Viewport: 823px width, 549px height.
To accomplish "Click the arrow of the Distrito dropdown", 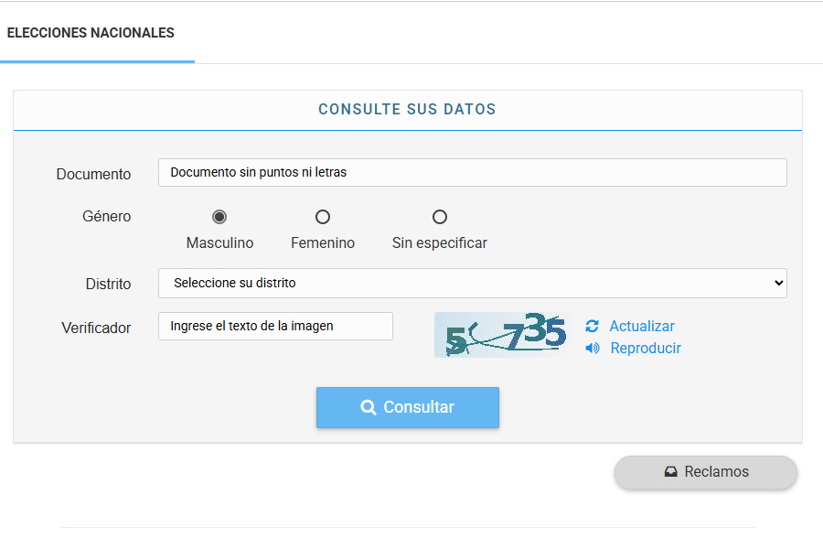I will (x=778, y=284).
